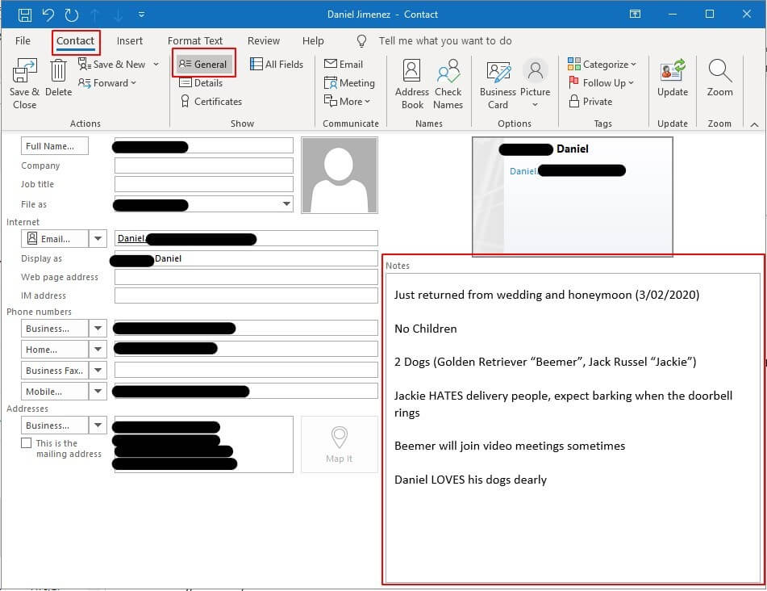Click the business card preview
This screenshot has width=767, height=591.
click(x=573, y=196)
